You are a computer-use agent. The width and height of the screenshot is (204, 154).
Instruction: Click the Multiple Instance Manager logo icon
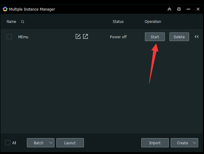(5, 9)
